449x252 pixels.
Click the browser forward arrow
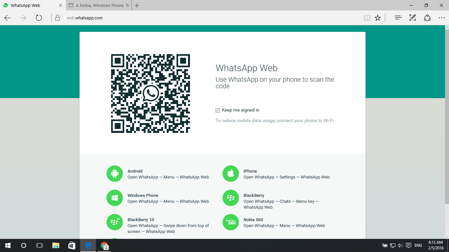tap(23, 18)
